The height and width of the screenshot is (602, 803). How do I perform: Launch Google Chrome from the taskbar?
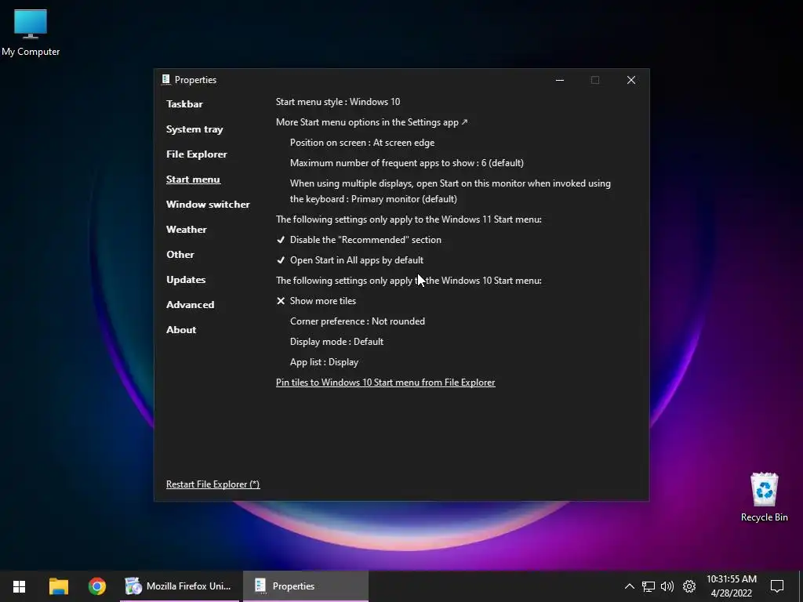(x=96, y=586)
